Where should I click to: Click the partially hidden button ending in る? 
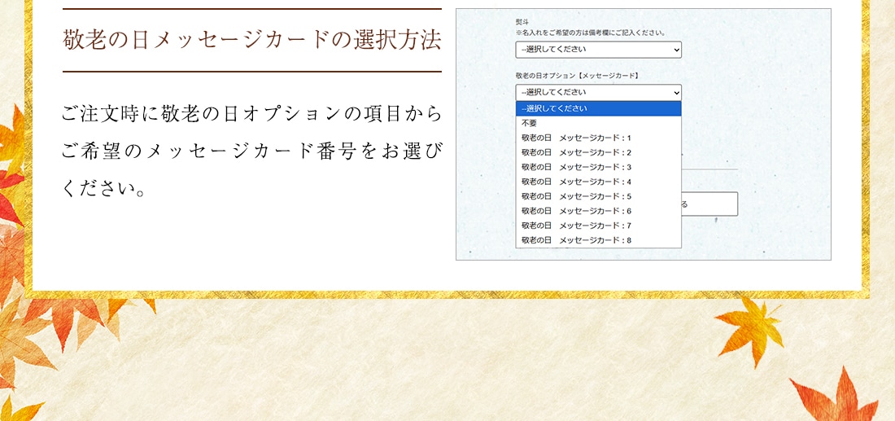pyautogui.click(x=709, y=204)
